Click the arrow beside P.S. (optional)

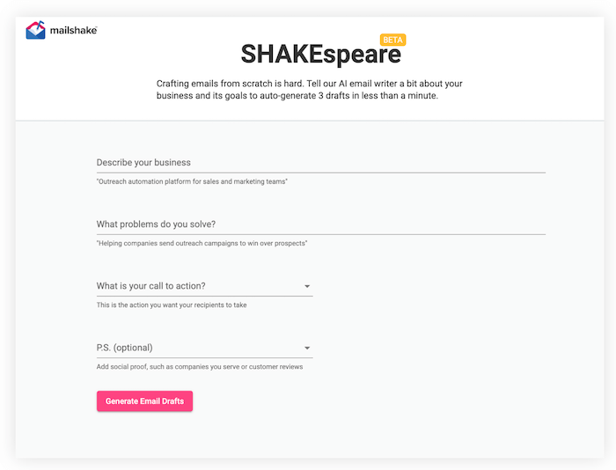pyautogui.click(x=307, y=348)
